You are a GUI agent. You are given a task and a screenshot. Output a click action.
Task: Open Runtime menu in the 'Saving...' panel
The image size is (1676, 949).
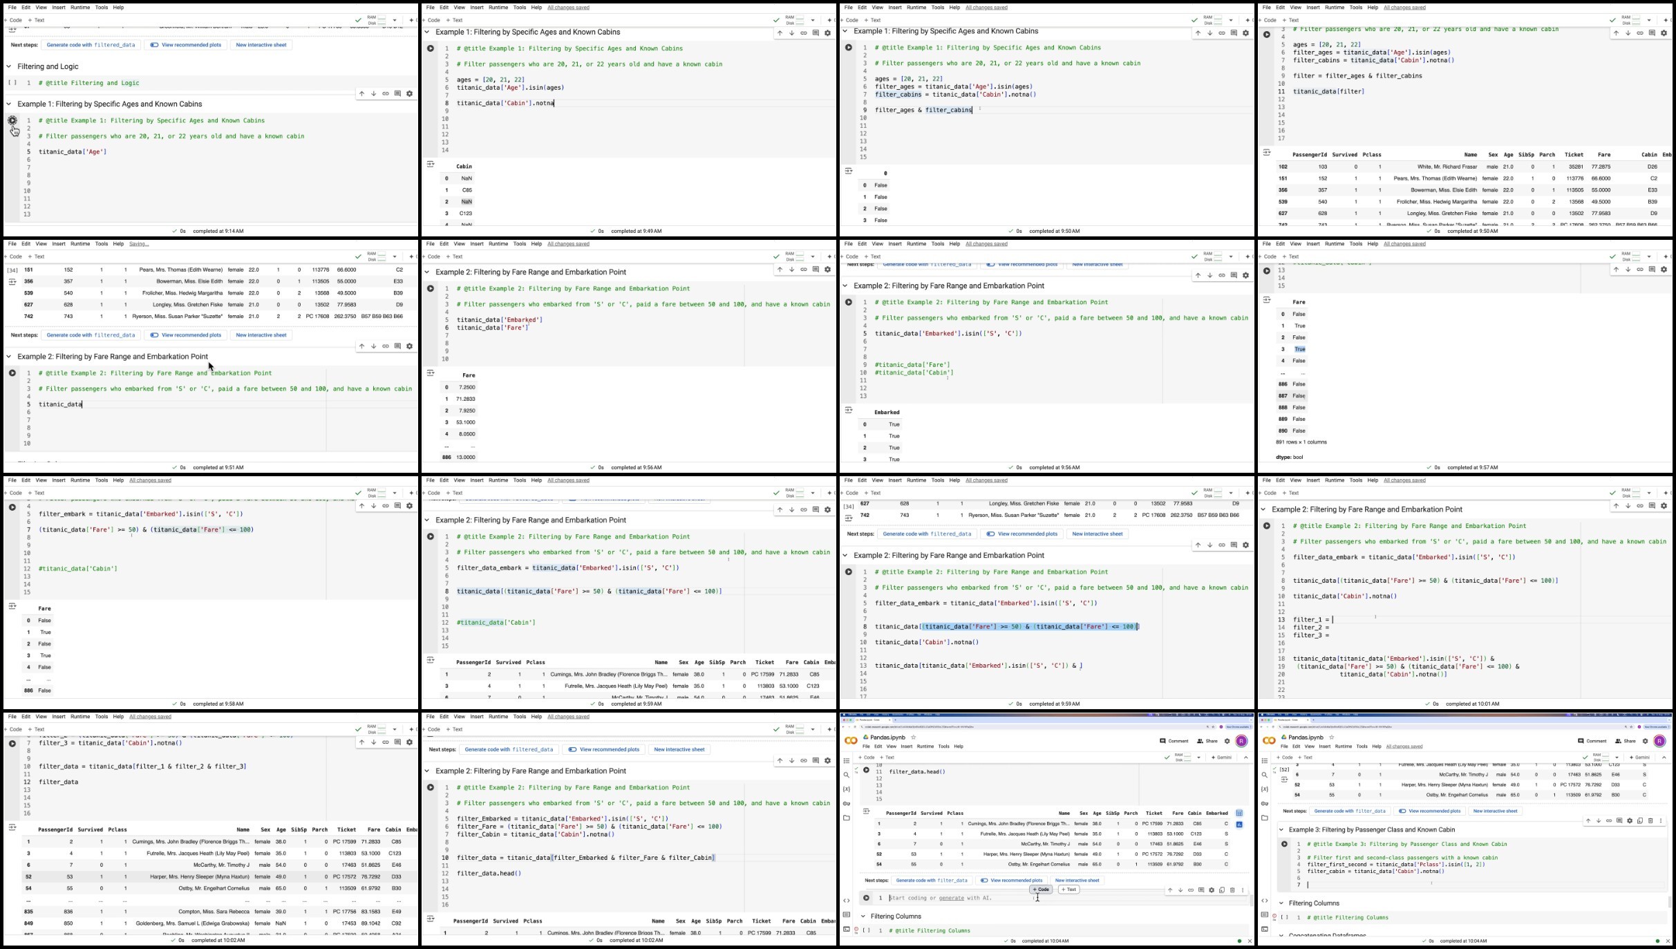click(80, 244)
